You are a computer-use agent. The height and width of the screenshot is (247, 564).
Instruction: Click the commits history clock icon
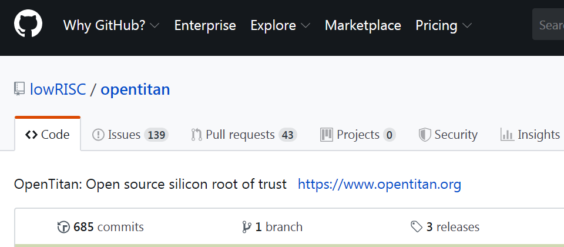[63, 227]
